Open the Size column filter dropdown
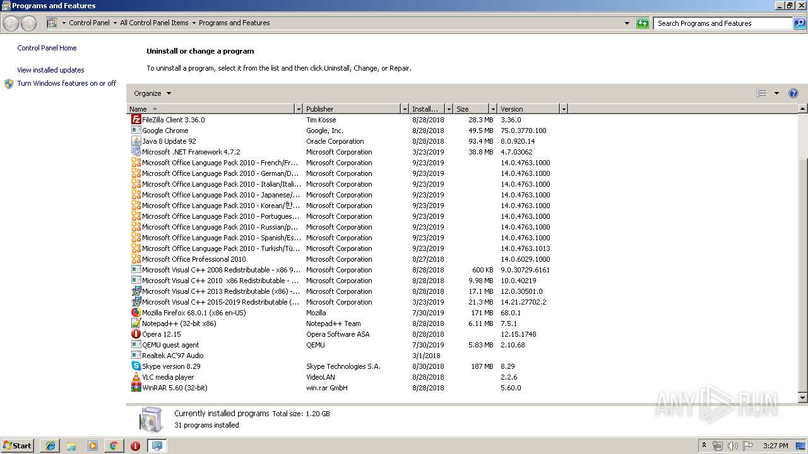 pyautogui.click(x=493, y=109)
